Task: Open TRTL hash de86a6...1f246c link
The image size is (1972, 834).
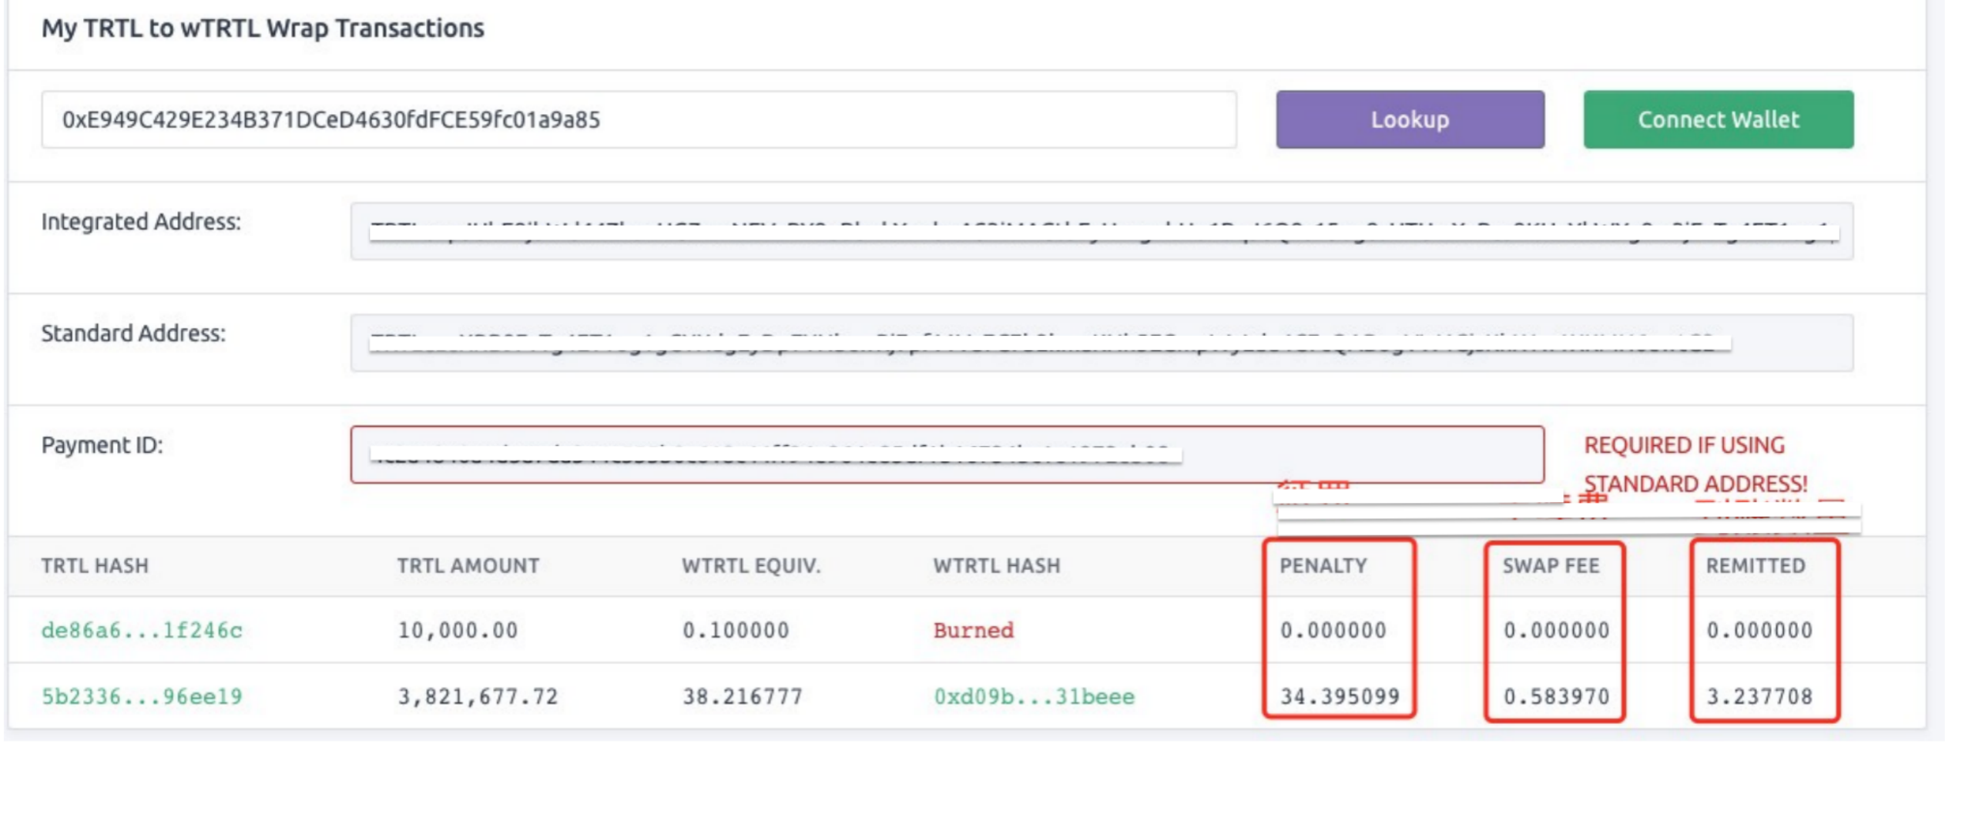Action: [142, 631]
